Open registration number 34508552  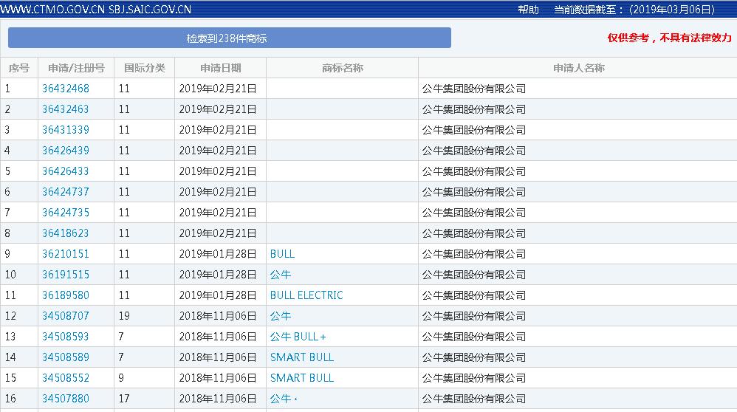[x=65, y=378]
